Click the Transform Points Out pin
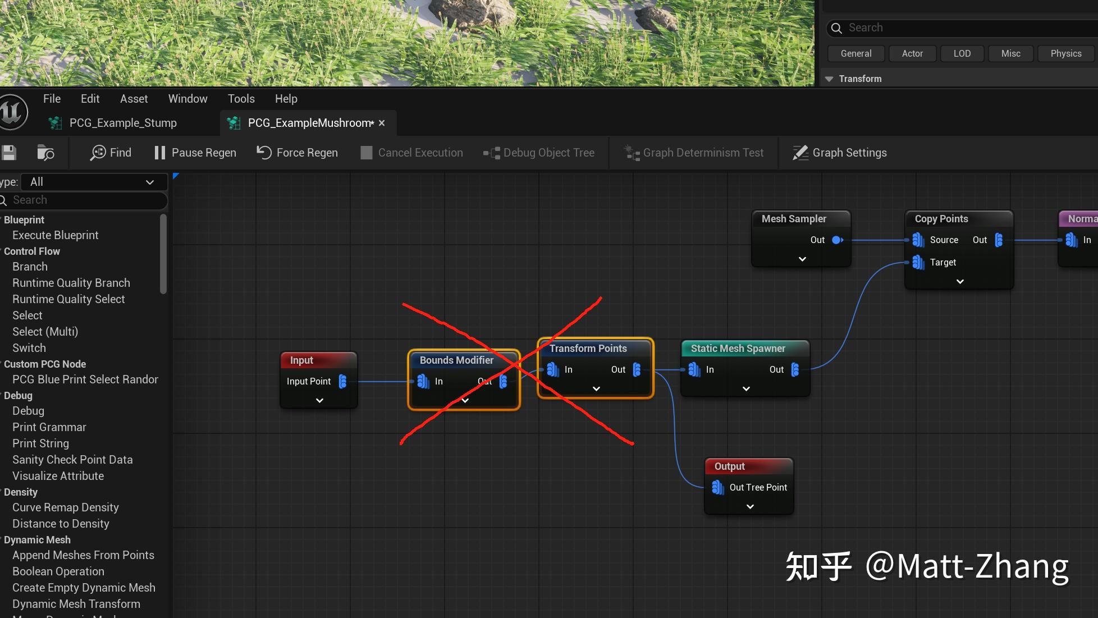 (637, 369)
